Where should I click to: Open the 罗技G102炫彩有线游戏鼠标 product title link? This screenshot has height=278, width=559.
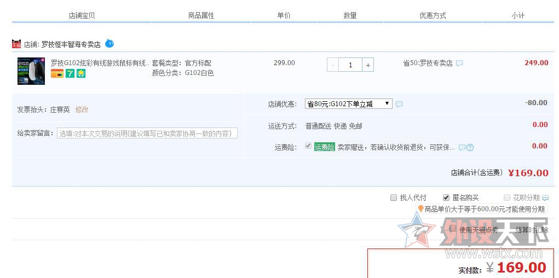[x=100, y=63]
